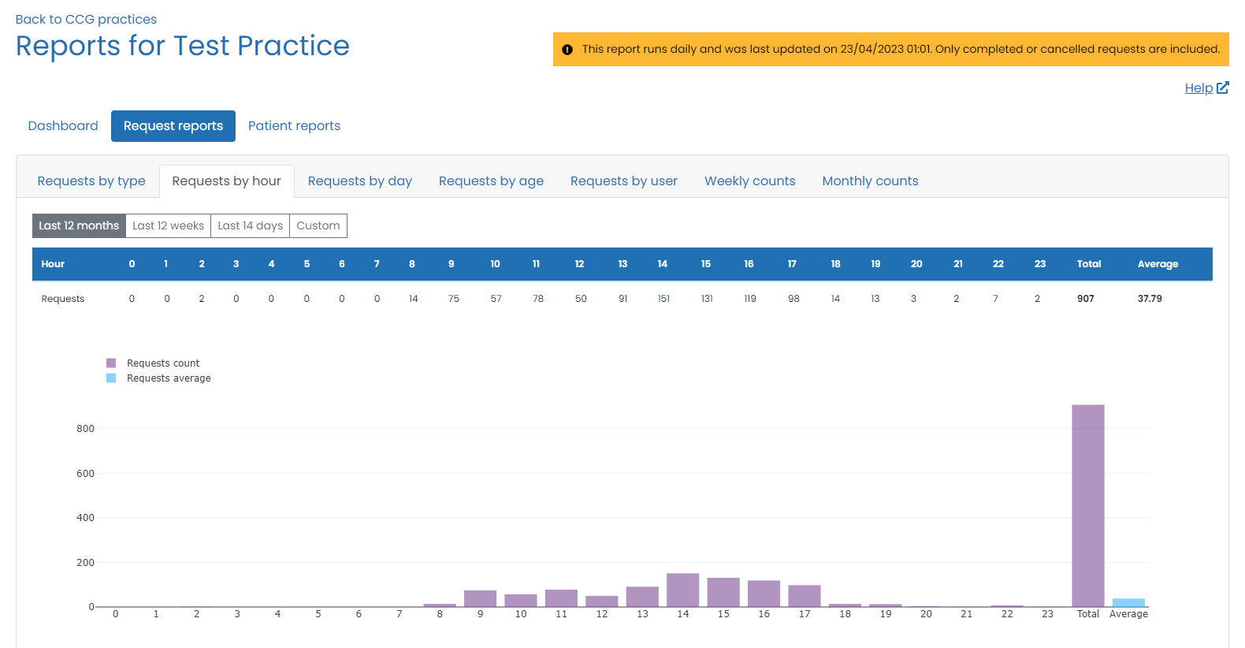Open the Requests by type tab

91,181
